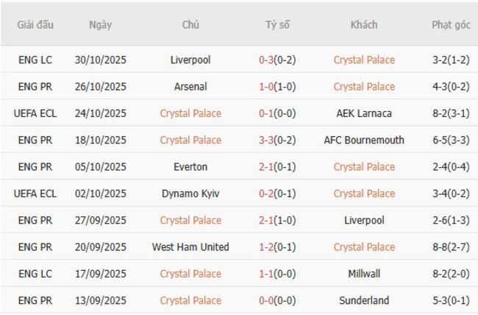
Task: Select the "Khách" column header
Action: tap(364, 24)
